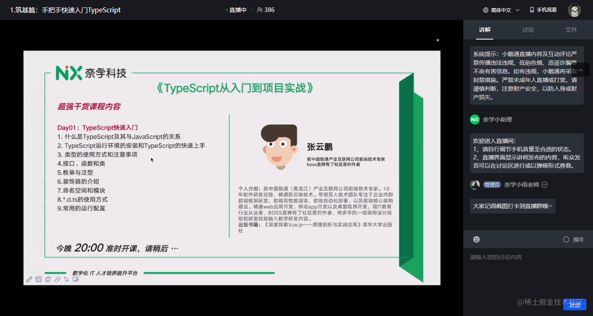Toggle the 提问 radio option
Screen dimensions: 593x316
(x=566, y=239)
